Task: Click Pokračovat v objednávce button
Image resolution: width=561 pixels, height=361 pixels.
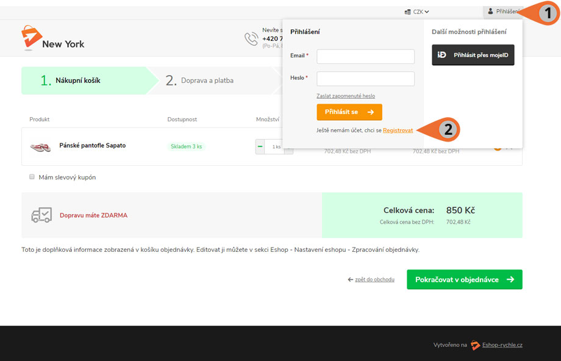Action: (x=465, y=279)
